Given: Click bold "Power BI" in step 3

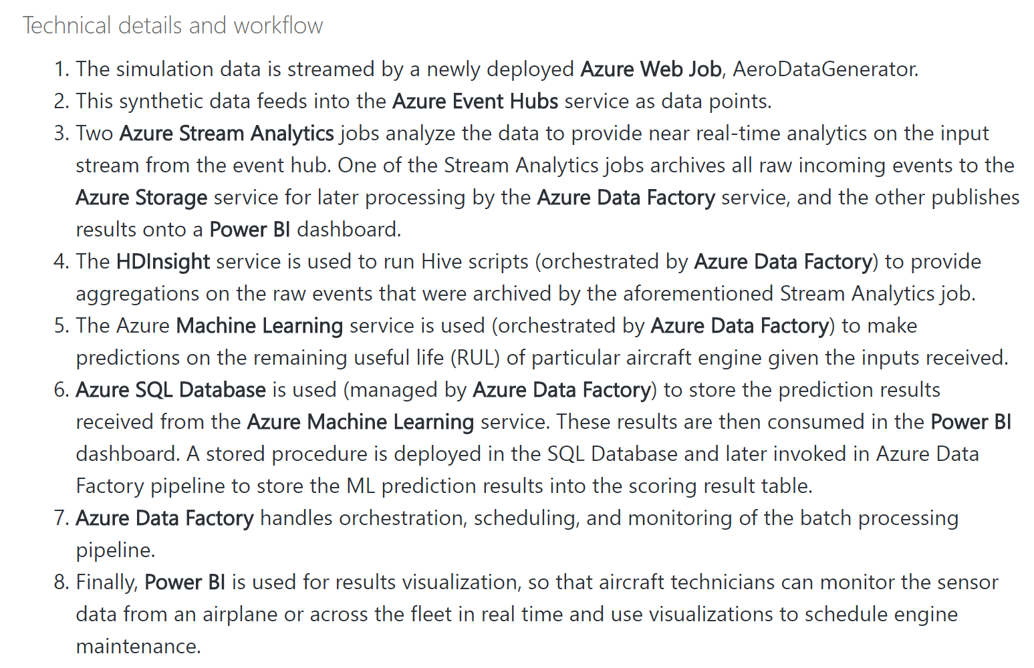Looking at the screenshot, I should pos(249,229).
